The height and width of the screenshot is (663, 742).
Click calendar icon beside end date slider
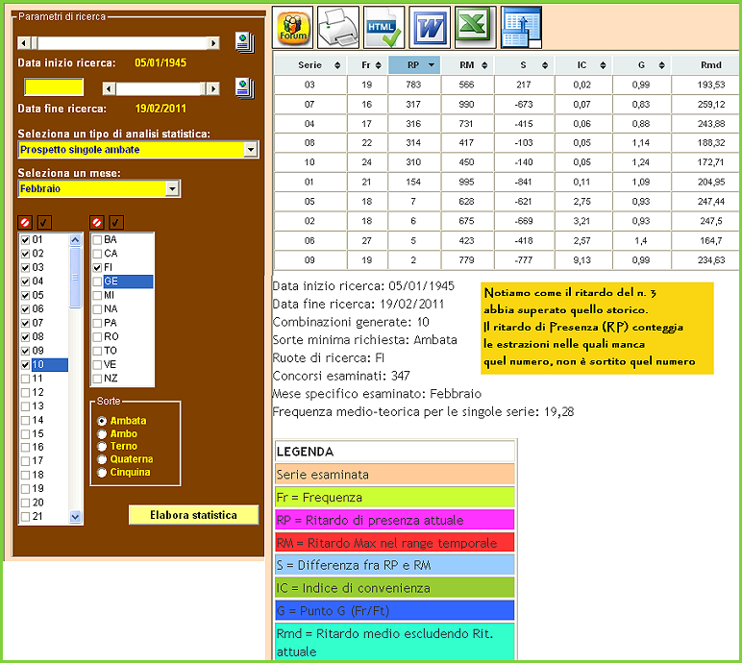pos(245,88)
